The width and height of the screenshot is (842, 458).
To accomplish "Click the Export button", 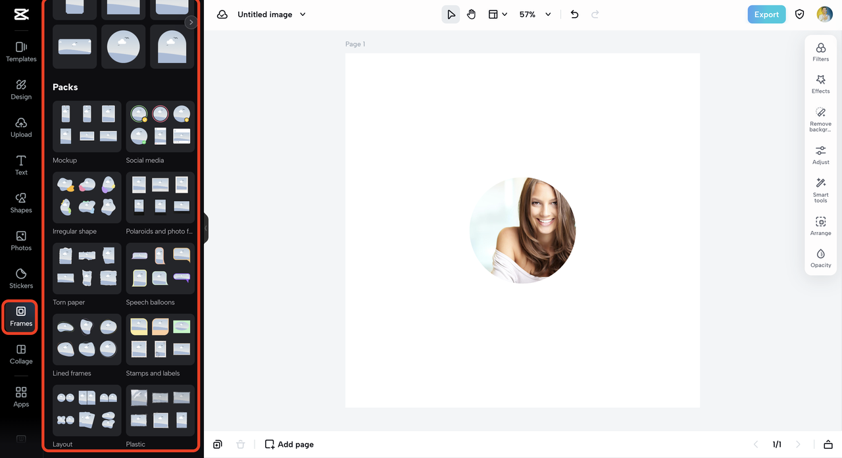I will (x=766, y=14).
